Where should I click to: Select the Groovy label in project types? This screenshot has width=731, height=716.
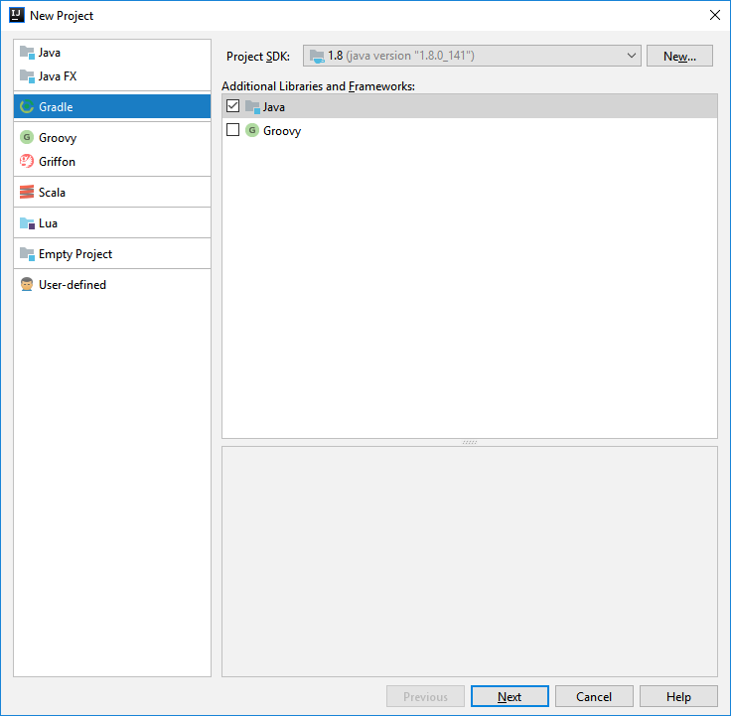click(58, 138)
